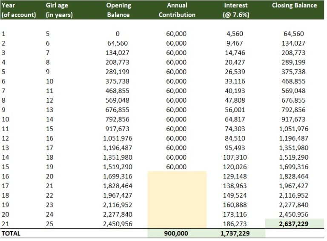The width and height of the screenshot is (327, 241).
Task: Click the final closing balance 2,637,229
Action: (294, 224)
